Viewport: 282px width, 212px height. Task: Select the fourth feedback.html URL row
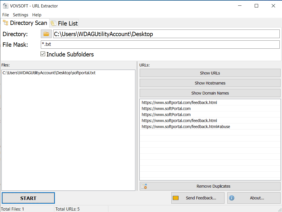[x=210, y=121]
